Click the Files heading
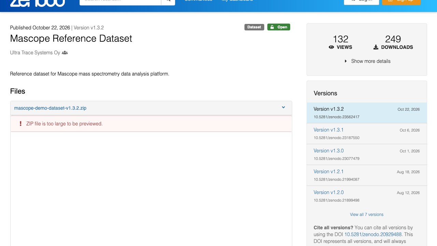 click(x=17, y=91)
